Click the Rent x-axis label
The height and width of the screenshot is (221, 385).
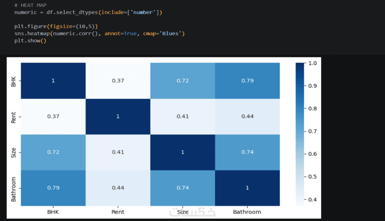coord(118,212)
